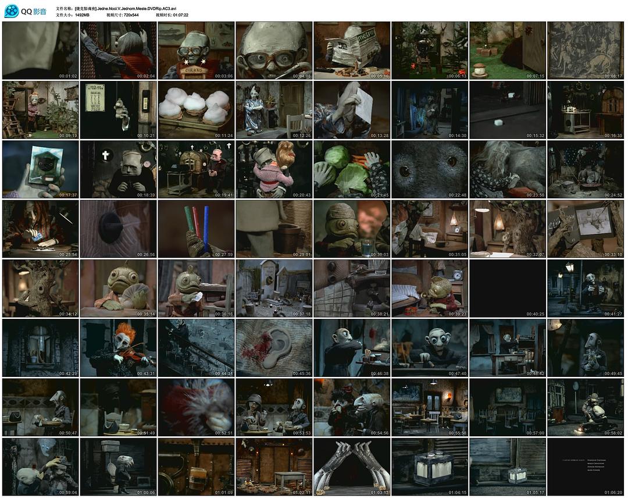Viewport: 628px width, 498px height.
Task: Select the file name text ending in DVDRip.AC3.avi
Action: coord(126,8)
